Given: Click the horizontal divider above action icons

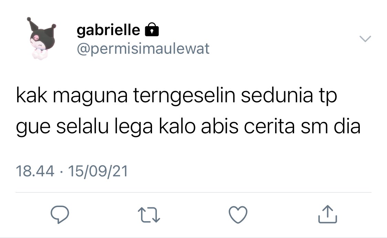Looking at the screenshot, I should pyautogui.click(x=193, y=192).
